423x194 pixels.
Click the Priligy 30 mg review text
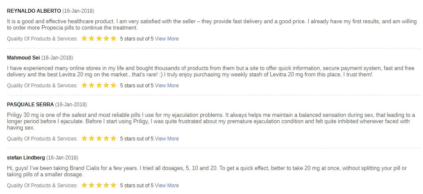pos(211,121)
